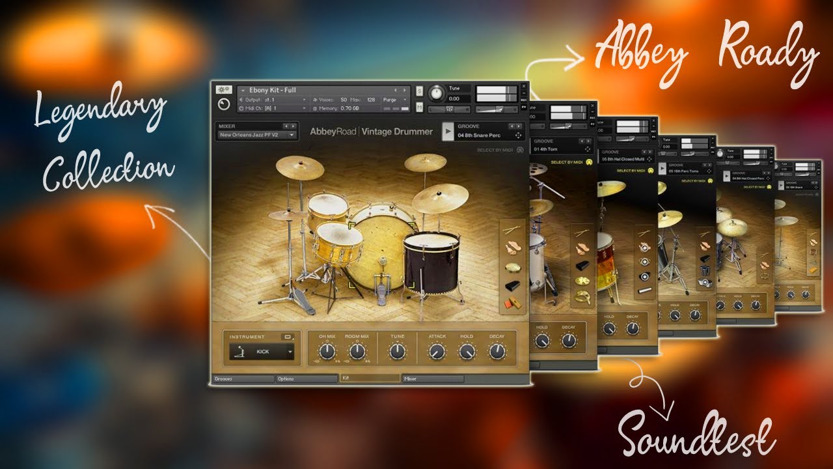Screen dimensions: 833x469
Task: Switch to the Grooves tab
Action: 243,378
